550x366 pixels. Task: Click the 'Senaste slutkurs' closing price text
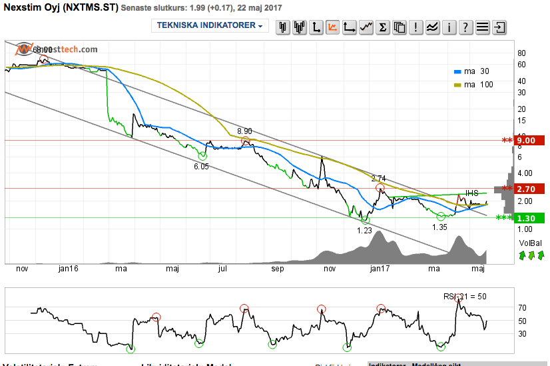(x=201, y=8)
